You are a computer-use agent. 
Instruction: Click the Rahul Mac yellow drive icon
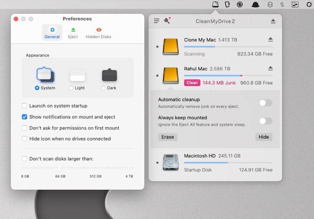(x=170, y=75)
